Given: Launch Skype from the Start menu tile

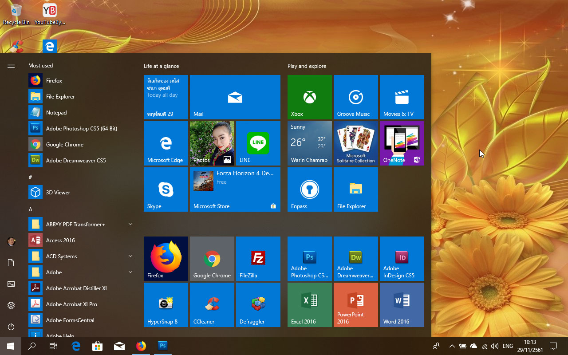Looking at the screenshot, I should coord(166,189).
